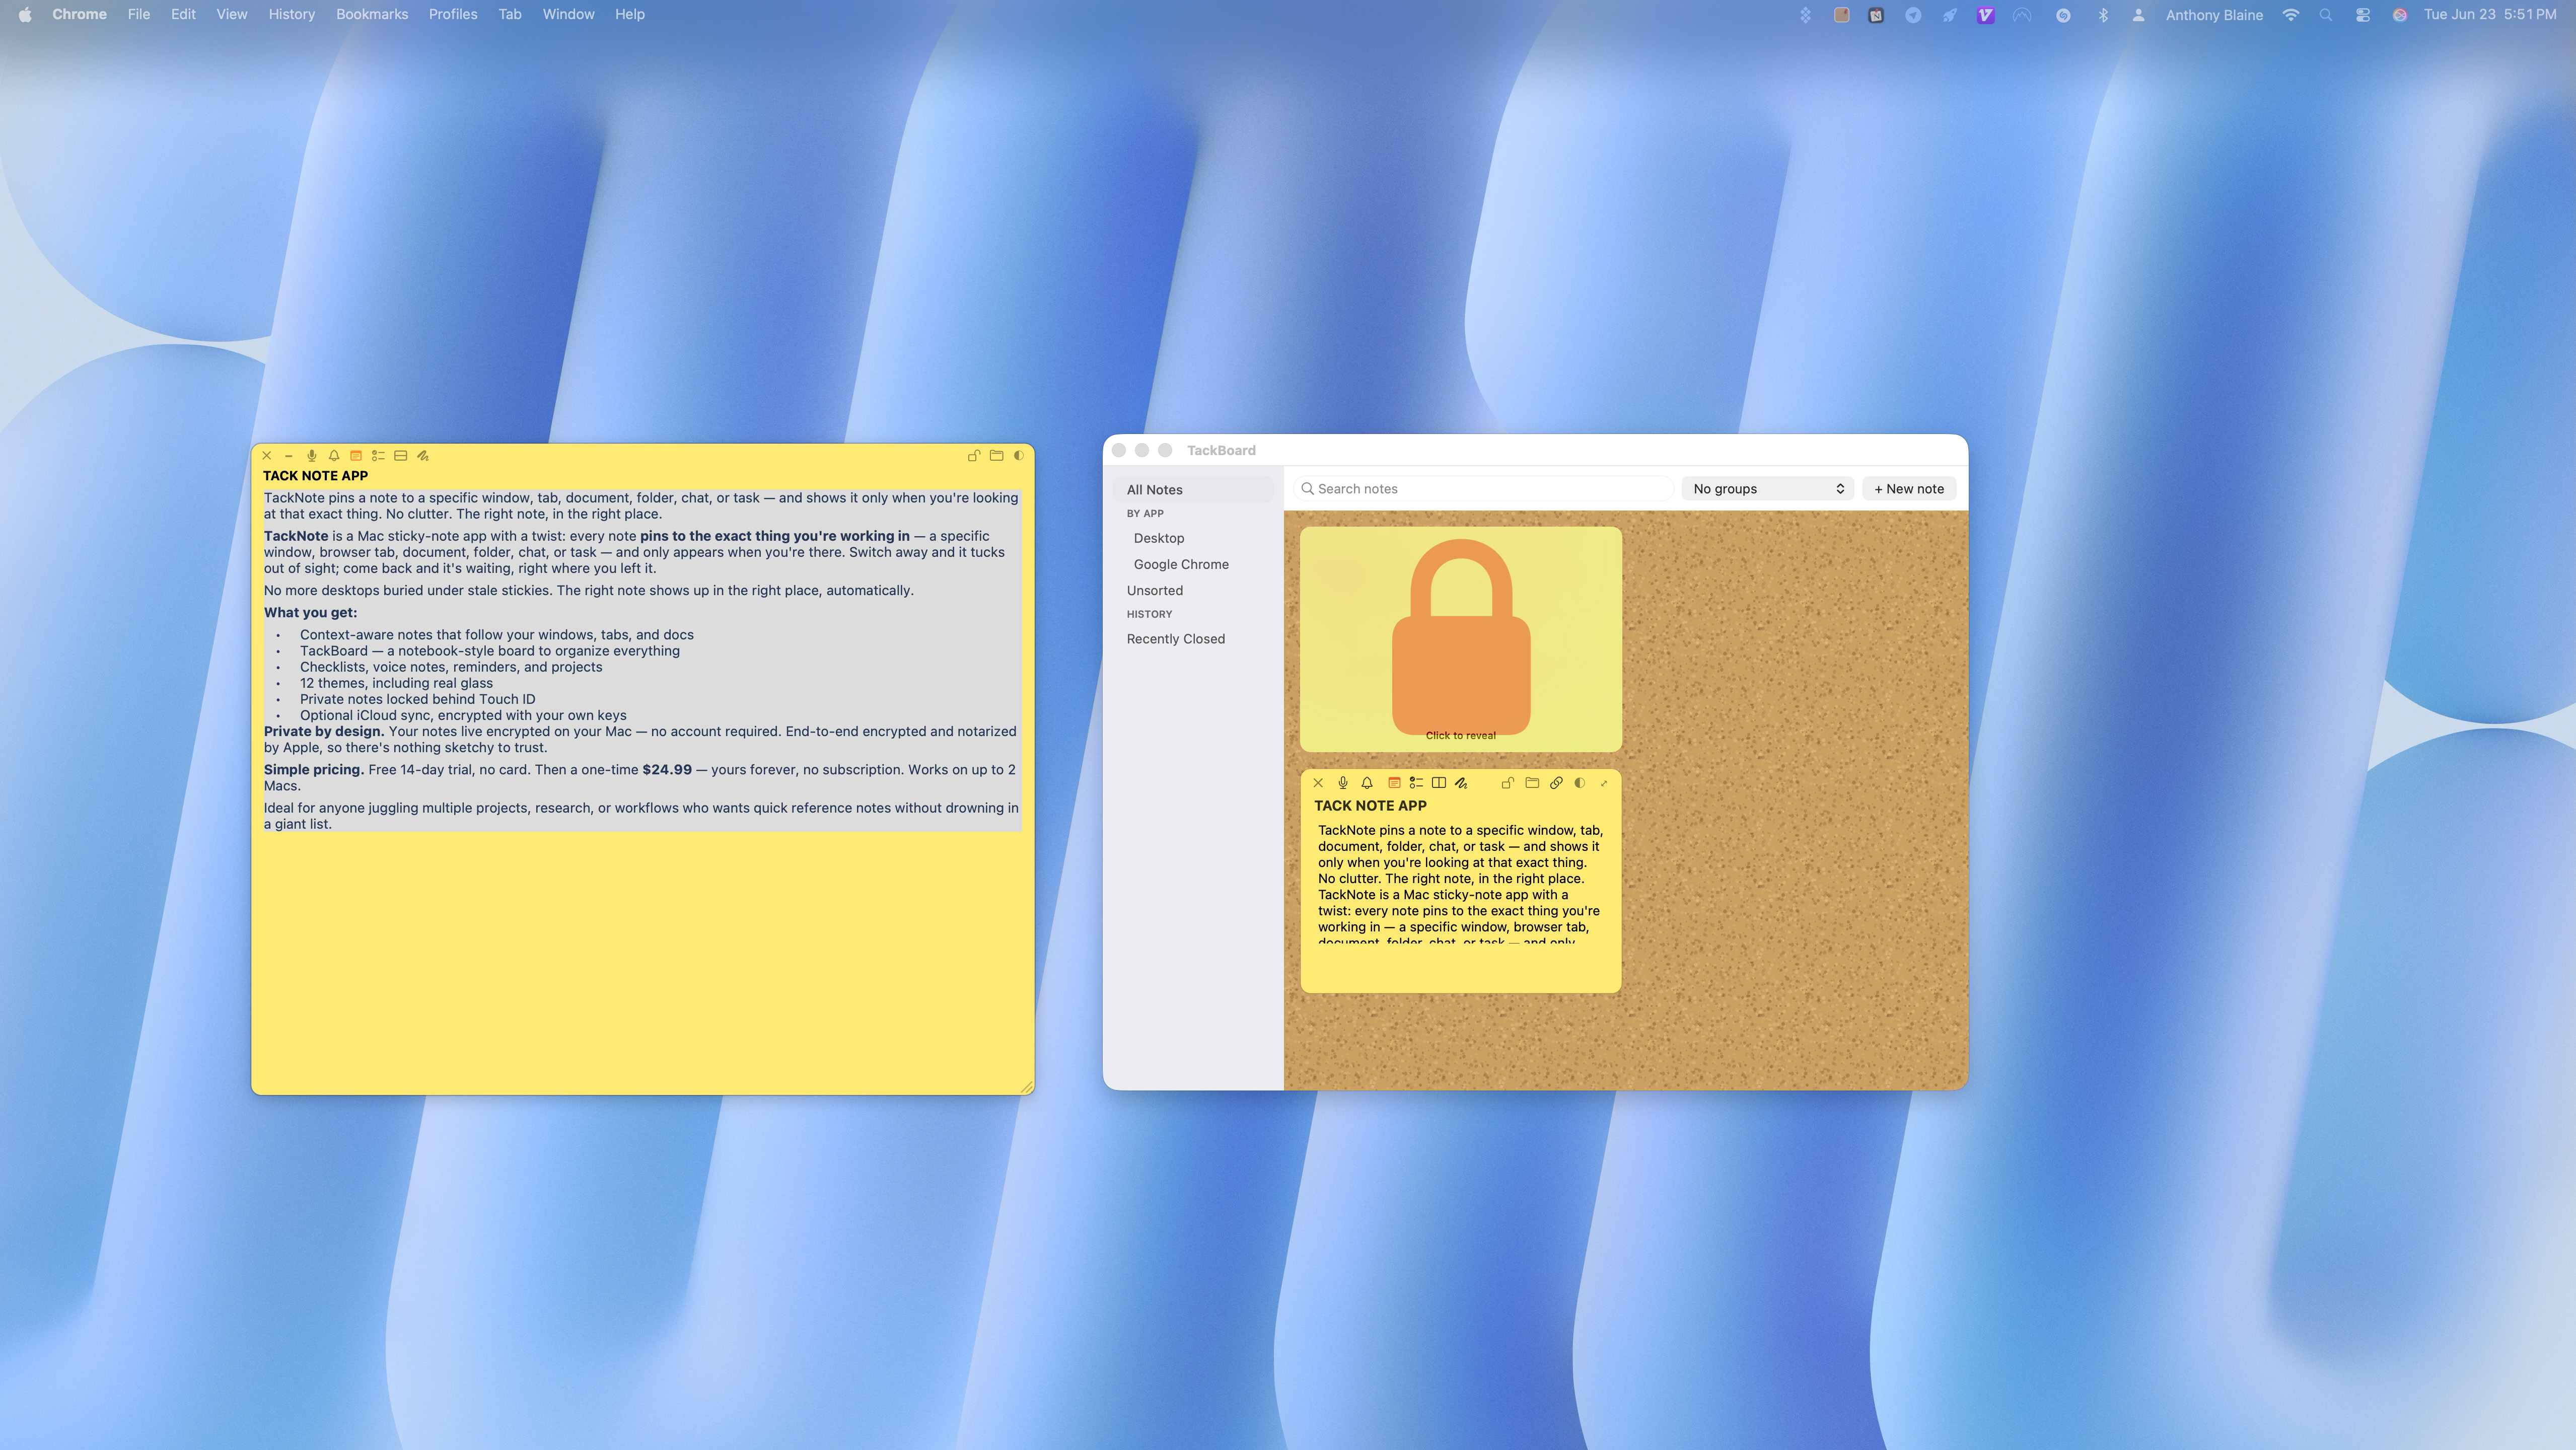Screen dimensions: 2576x1450
Task: Collapse the desktop sticky note with the dash icon
Action: point(289,456)
